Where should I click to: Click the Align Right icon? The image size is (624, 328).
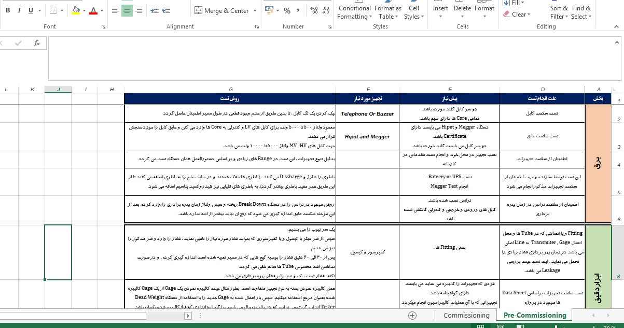[x=138, y=10]
